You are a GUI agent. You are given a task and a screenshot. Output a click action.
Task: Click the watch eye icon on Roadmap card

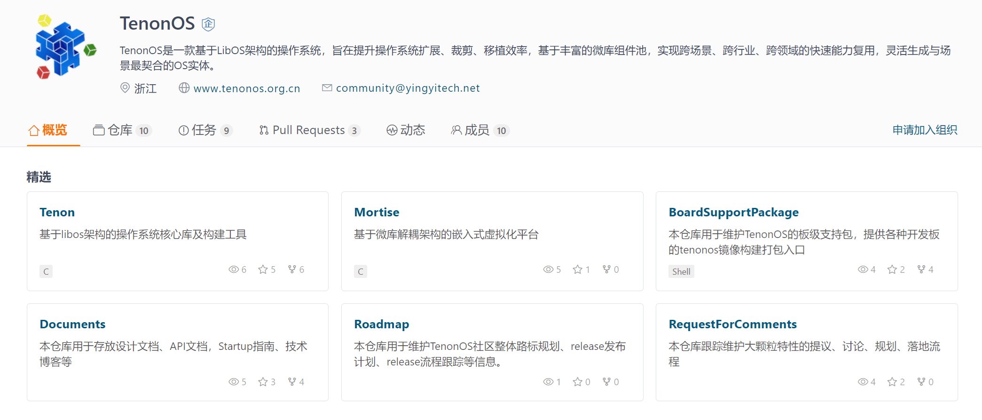point(548,382)
